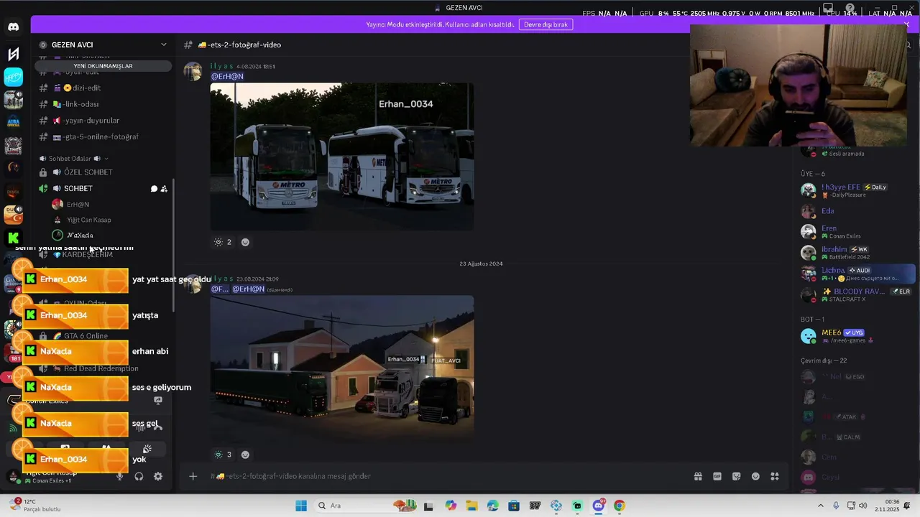Click Devre dışı bırak button
This screenshot has width=920, height=517.
click(x=546, y=24)
